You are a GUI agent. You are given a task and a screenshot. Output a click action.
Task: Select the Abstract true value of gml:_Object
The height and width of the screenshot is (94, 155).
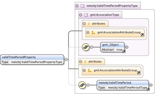pyautogui.click(x=120, y=50)
